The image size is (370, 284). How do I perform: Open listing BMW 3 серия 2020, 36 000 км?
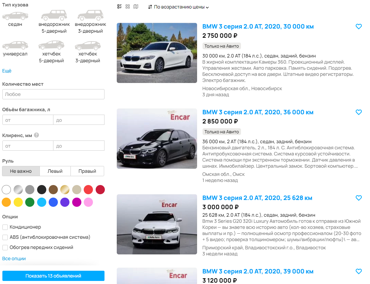tap(258, 112)
